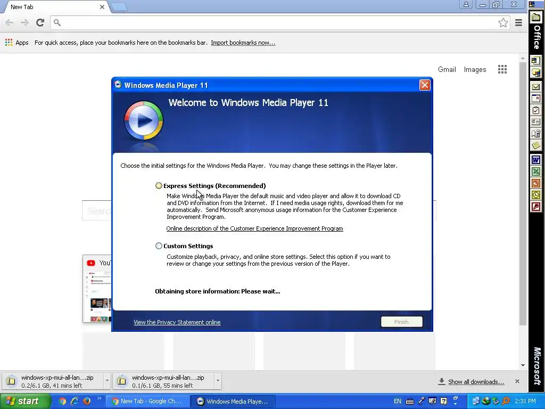Click New Note yellow sticky icon on Office bar

click(536, 146)
